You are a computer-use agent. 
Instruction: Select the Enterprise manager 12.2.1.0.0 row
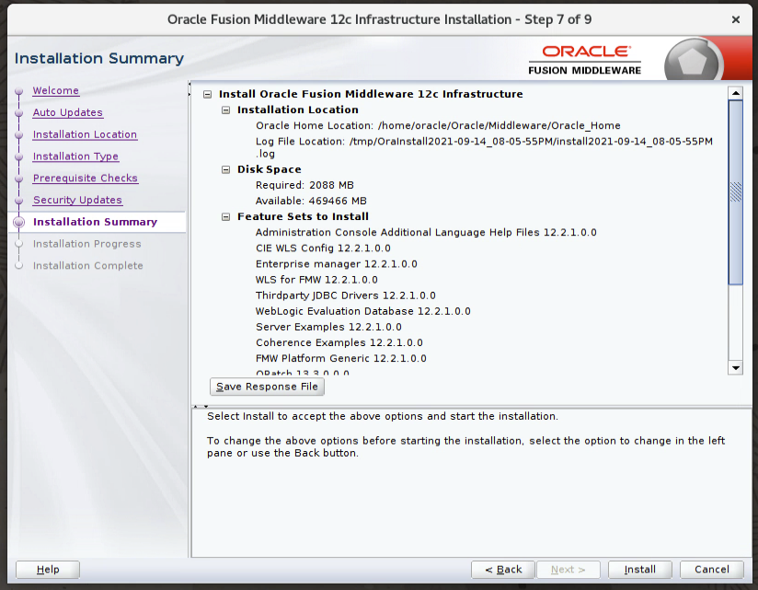tap(337, 264)
